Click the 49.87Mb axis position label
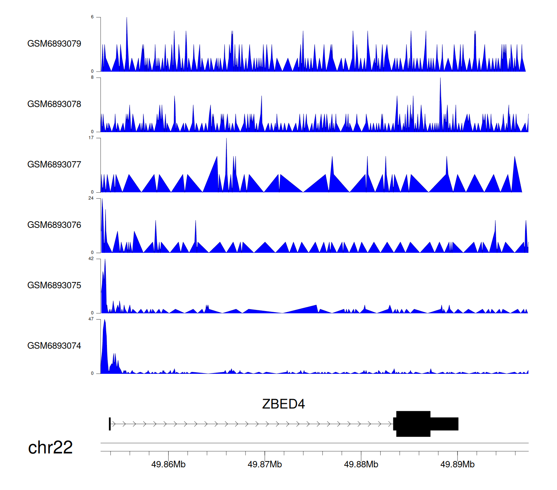The image size is (557, 490). point(265,464)
